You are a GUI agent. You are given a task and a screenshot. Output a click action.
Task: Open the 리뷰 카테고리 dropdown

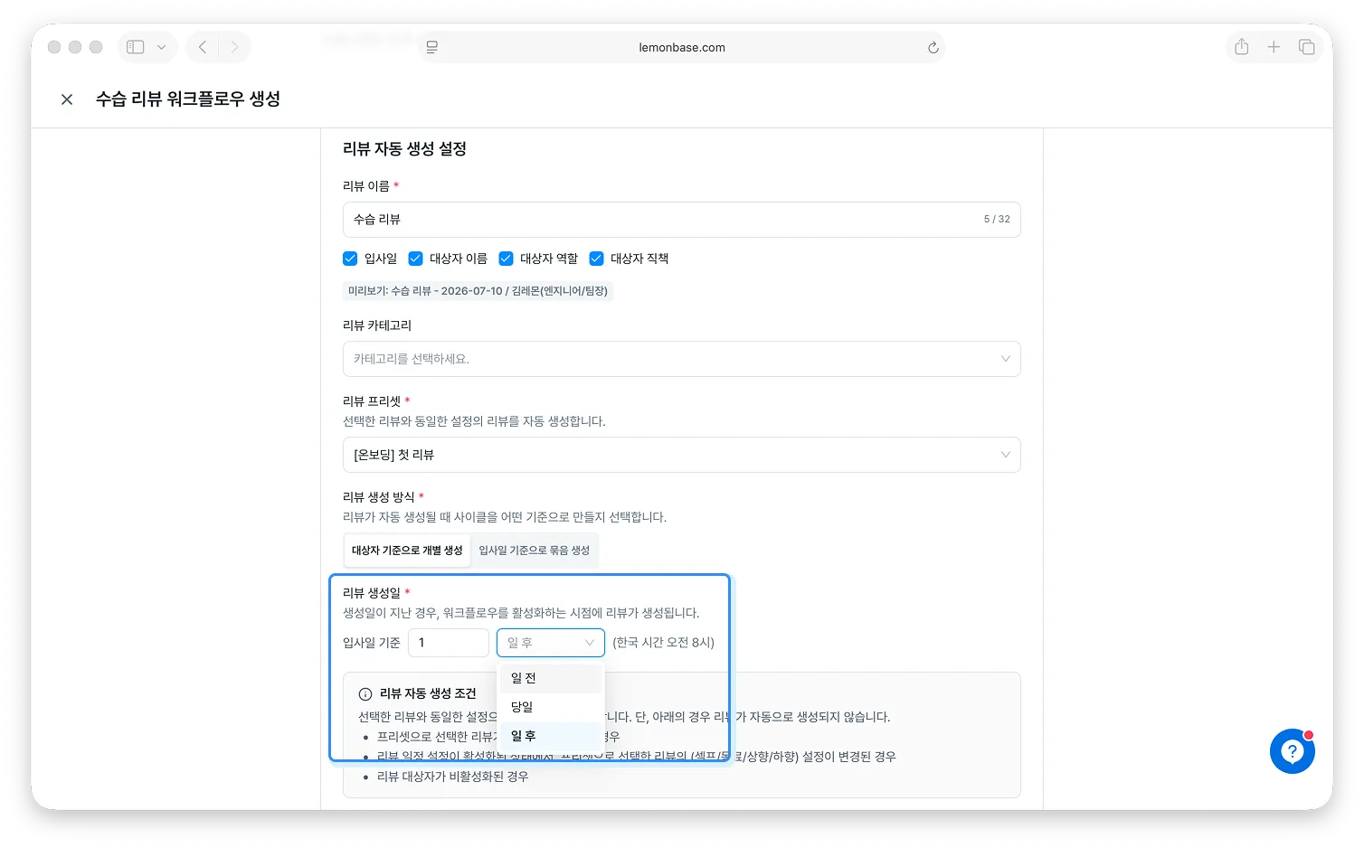tap(682, 359)
